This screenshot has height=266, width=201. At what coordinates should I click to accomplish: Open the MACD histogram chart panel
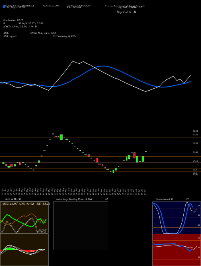tap(24, 250)
